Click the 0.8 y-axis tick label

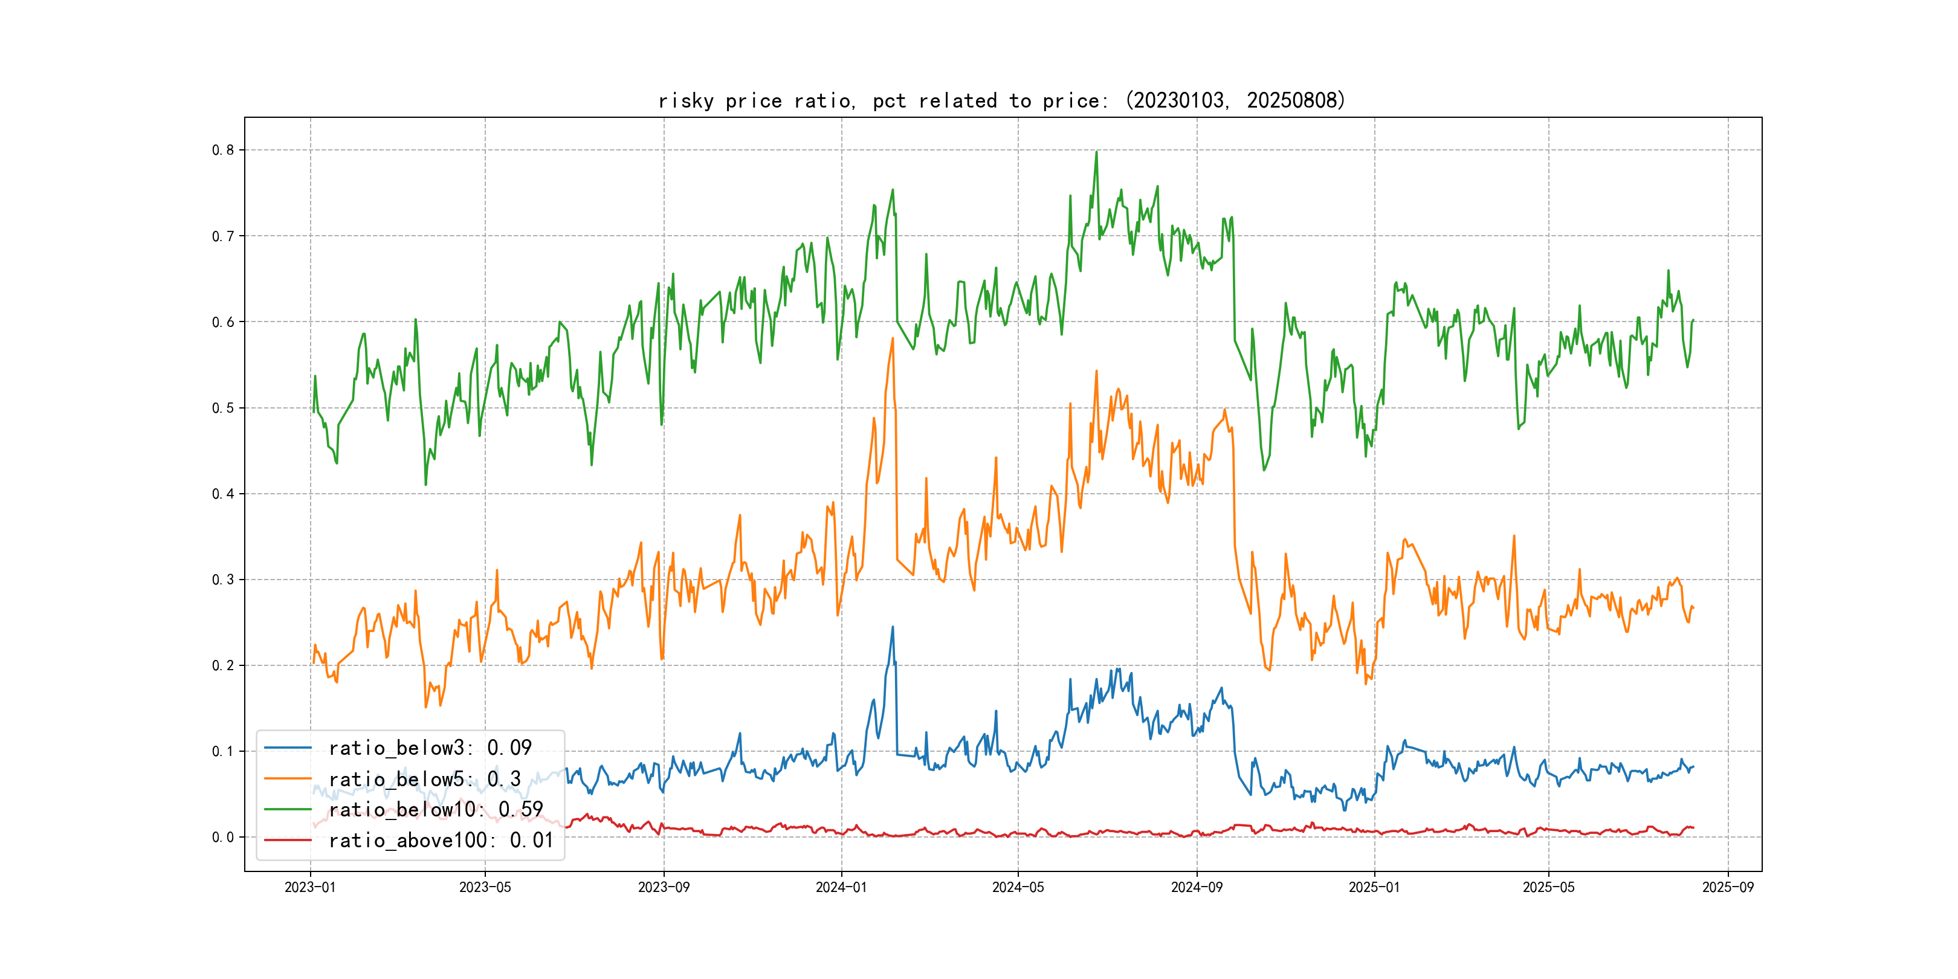pyautogui.click(x=223, y=150)
